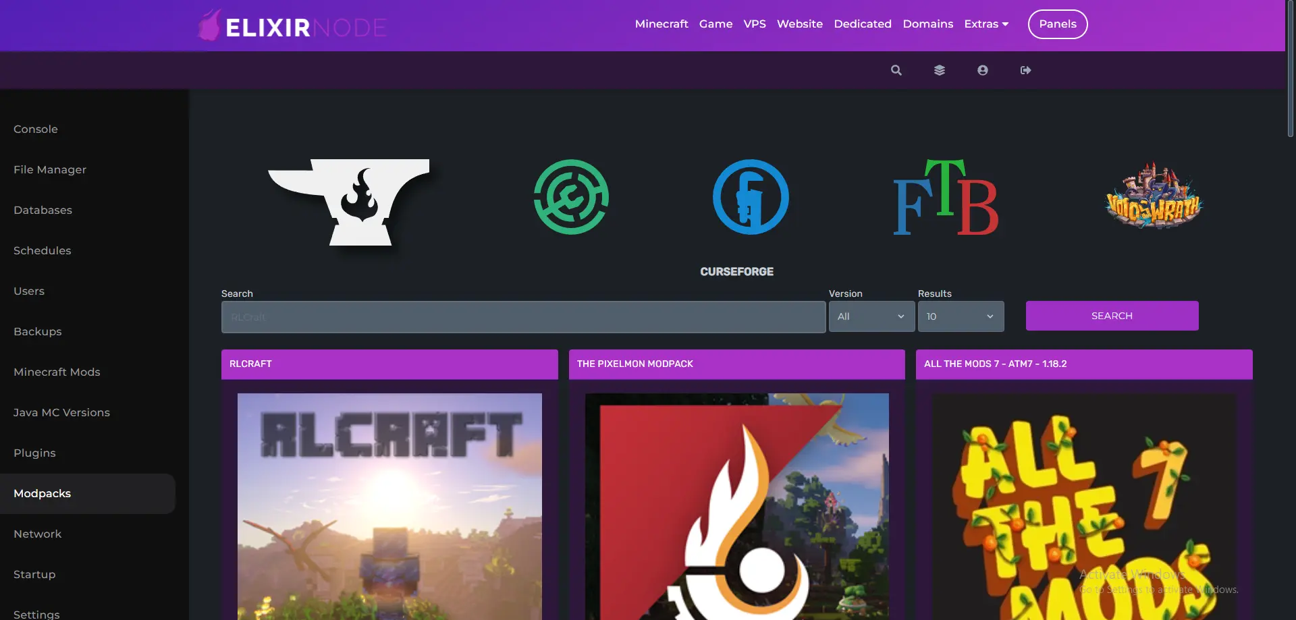Viewport: 1296px width, 620px height.
Task: Open the Version dropdown set to All
Action: [x=871, y=316]
